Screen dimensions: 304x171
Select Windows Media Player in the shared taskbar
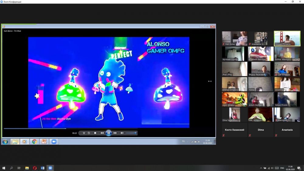click(x=24, y=142)
